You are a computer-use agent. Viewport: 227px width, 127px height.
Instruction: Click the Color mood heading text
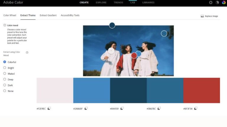pyautogui.click(x=13, y=25)
